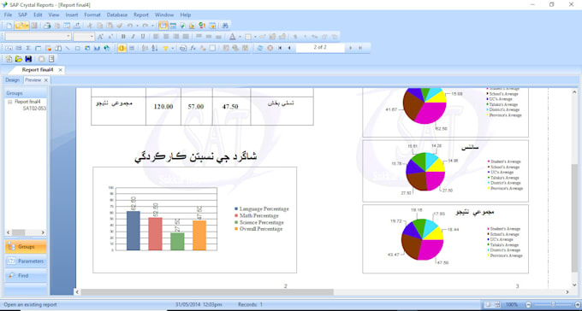Screen dimensions: 582x311
Task: Toggle underline formatting
Action: (143, 37)
